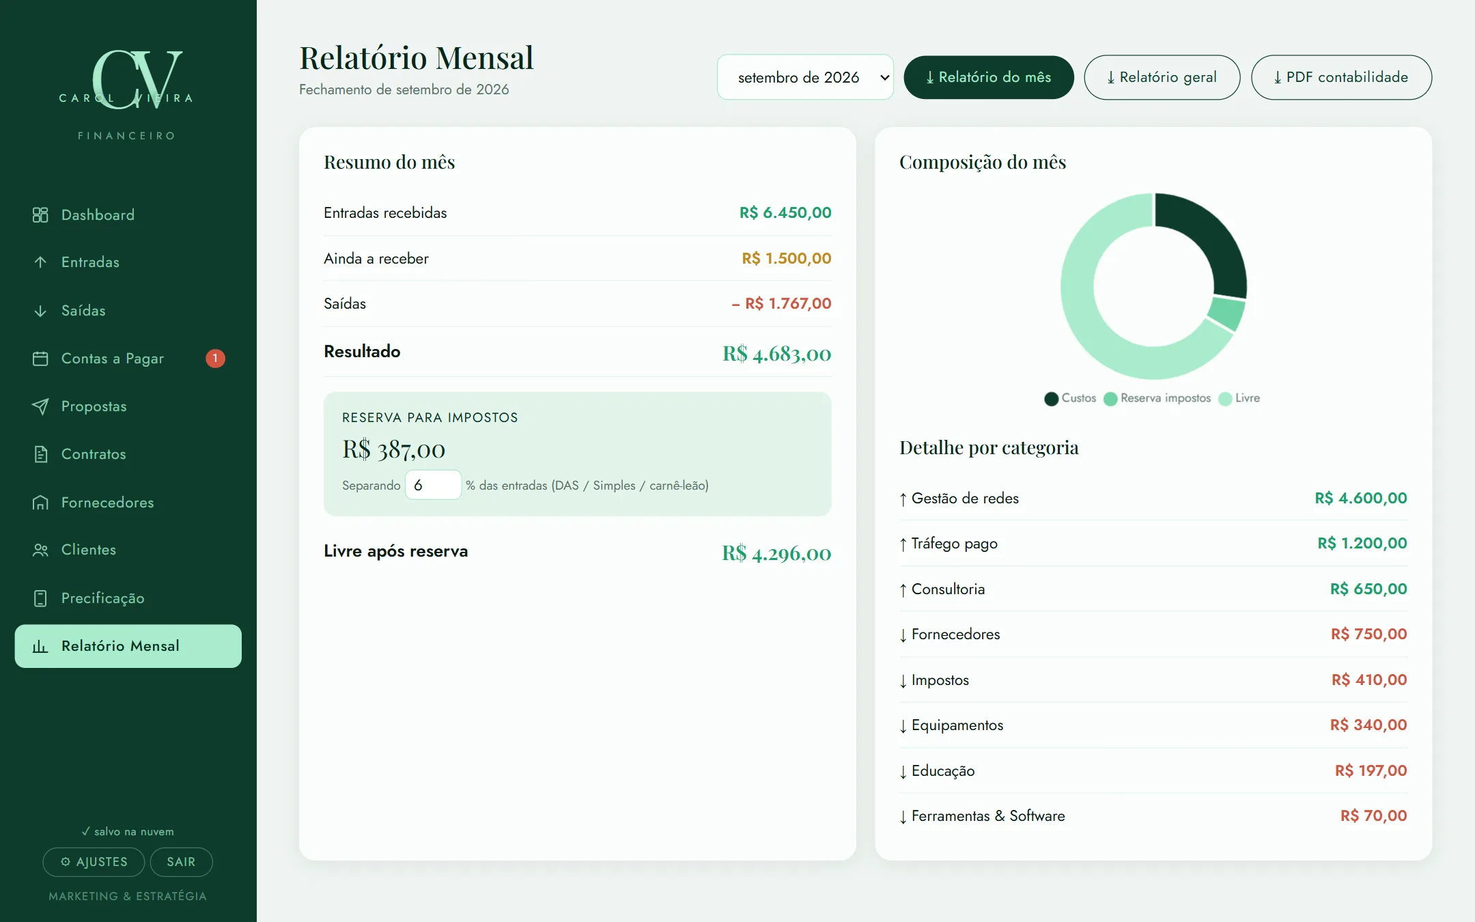
Task: Open AJUSTES settings
Action: pos(94,862)
